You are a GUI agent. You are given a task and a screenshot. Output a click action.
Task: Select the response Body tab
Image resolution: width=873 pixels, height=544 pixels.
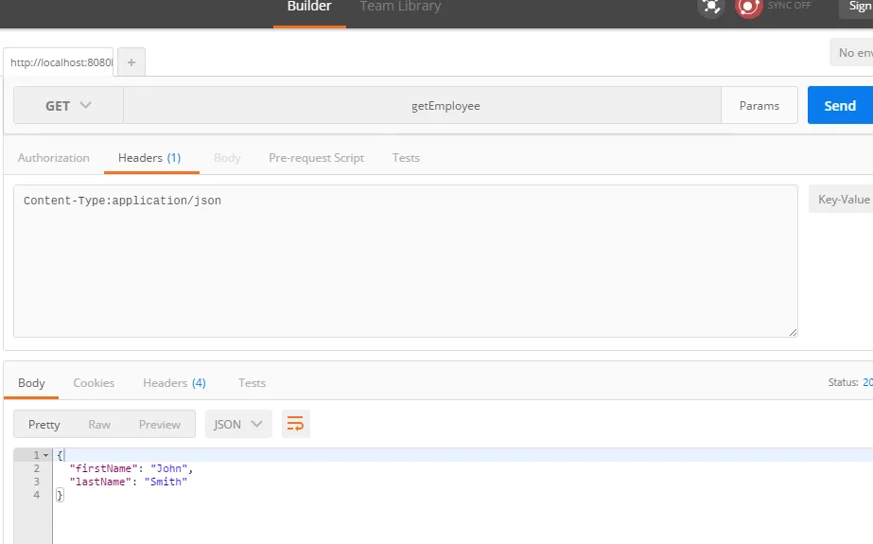click(x=31, y=383)
